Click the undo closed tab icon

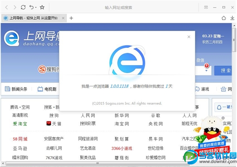(x=31, y=7)
